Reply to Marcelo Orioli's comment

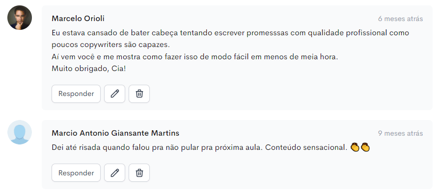[76, 94]
